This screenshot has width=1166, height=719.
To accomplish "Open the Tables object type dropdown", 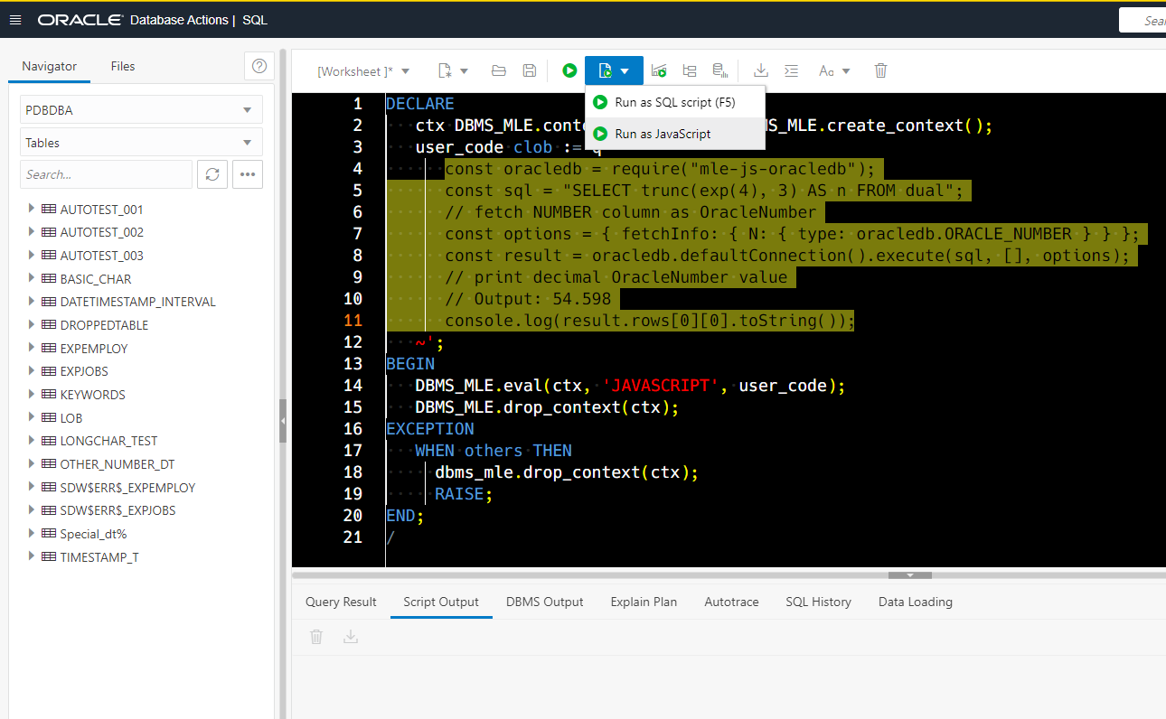I will [141, 143].
